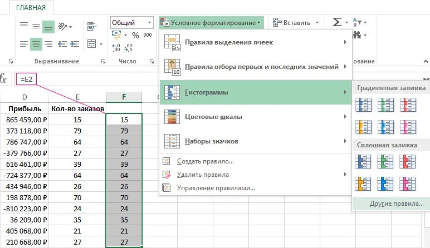Apply red solid fill data bar

407,161
